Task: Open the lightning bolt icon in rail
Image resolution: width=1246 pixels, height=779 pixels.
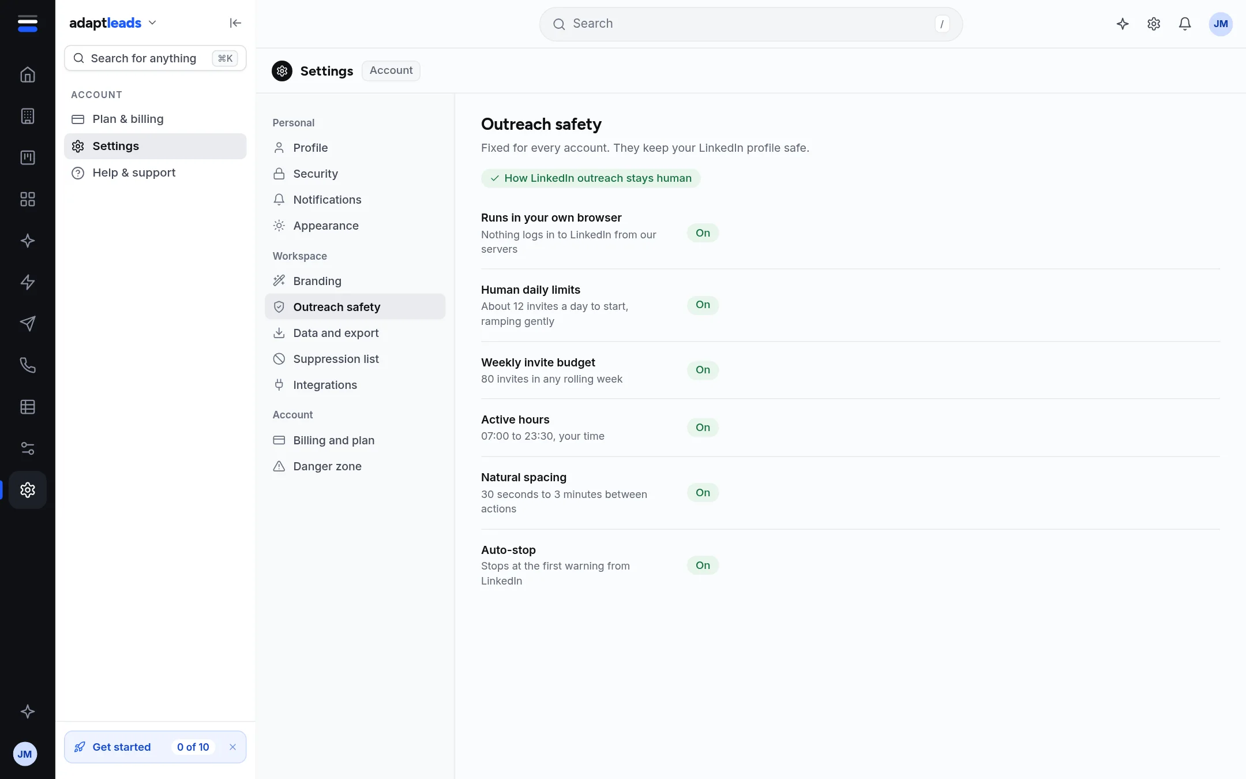Action: click(28, 282)
